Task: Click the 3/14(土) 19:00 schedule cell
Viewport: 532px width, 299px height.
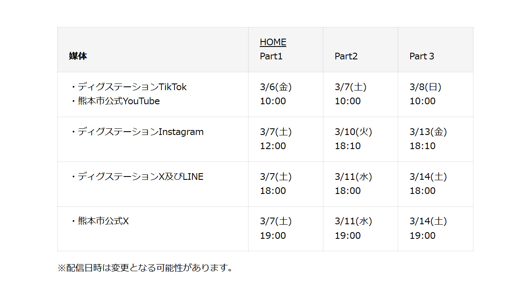Action: coord(428,228)
